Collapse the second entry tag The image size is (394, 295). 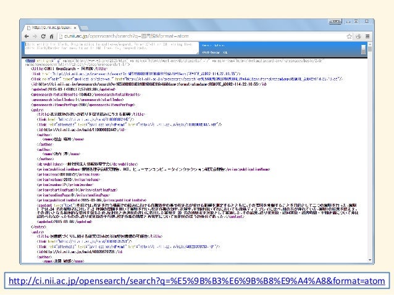(37, 232)
